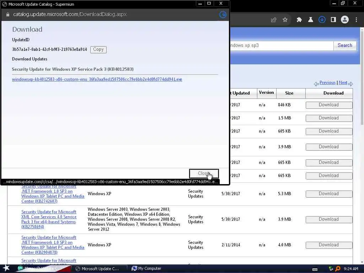Image resolution: width=364 pixels, height=273 pixels.
Task: Switch to Microsoft Update C... taskbar item
Action: click(100, 269)
